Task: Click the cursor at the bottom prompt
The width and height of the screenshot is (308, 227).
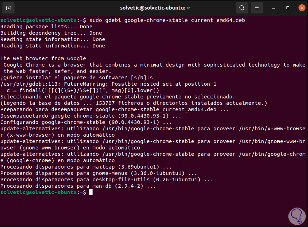Action: pos(91,192)
